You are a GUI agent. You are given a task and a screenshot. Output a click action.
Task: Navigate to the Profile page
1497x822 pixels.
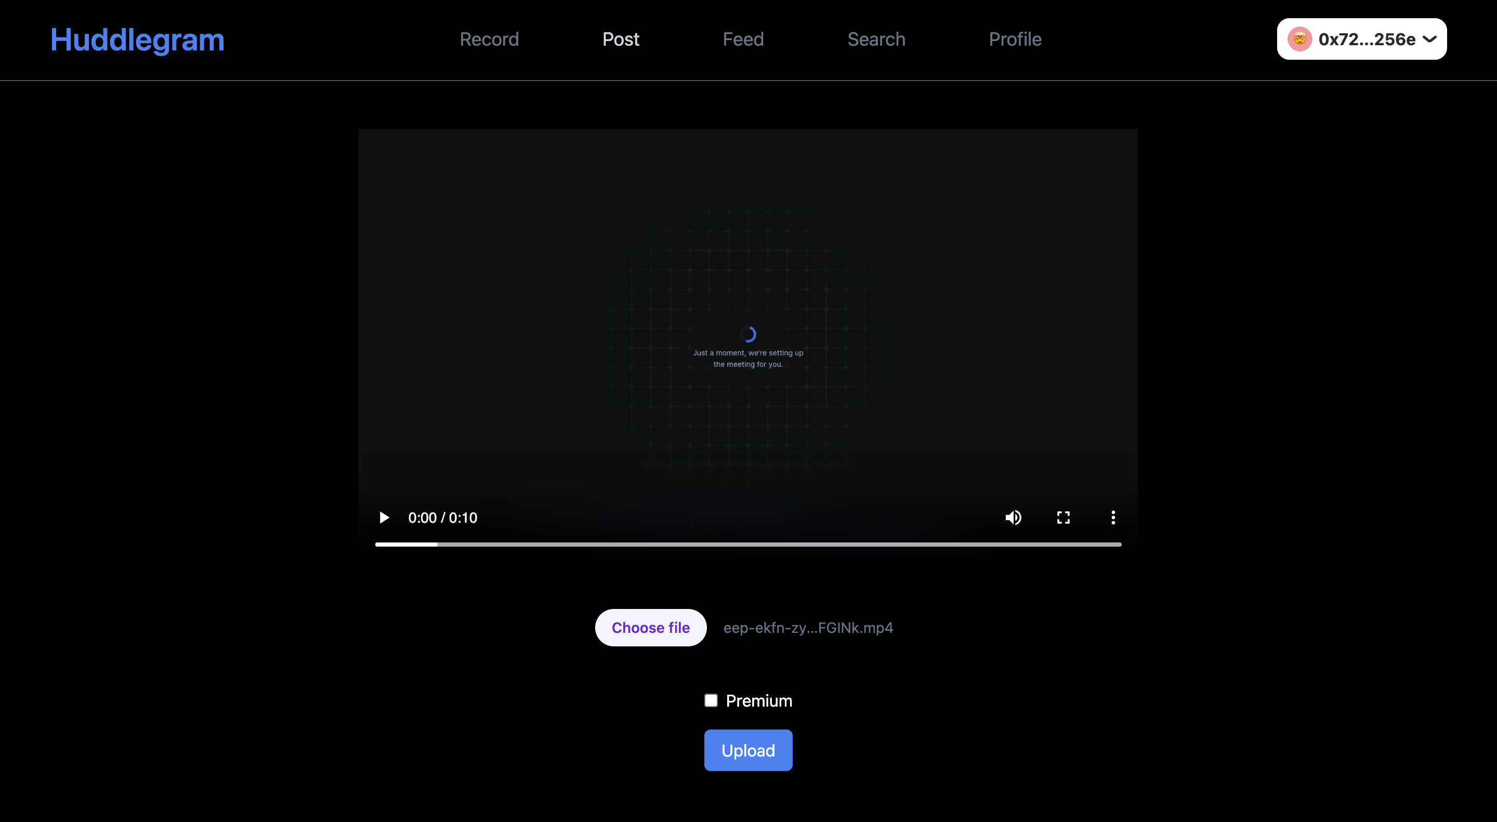click(x=1015, y=39)
